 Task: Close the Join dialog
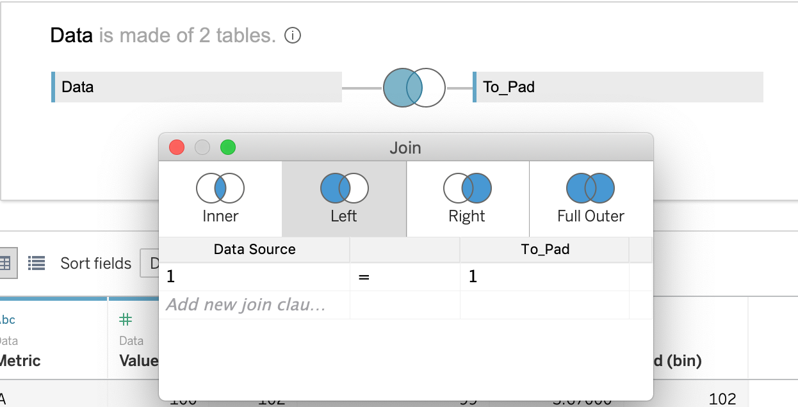coord(177,148)
